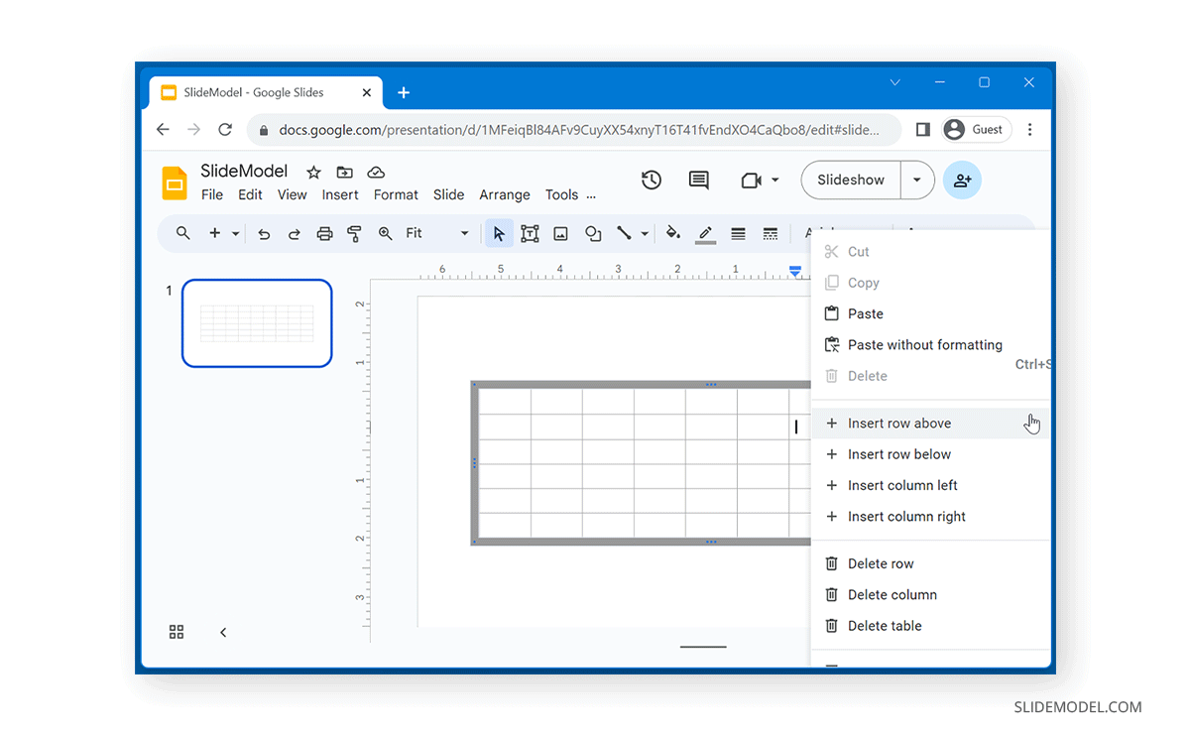1190x737 pixels.
Task: Select slide 1 thumbnail in the filmstrip
Action: pyautogui.click(x=256, y=322)
